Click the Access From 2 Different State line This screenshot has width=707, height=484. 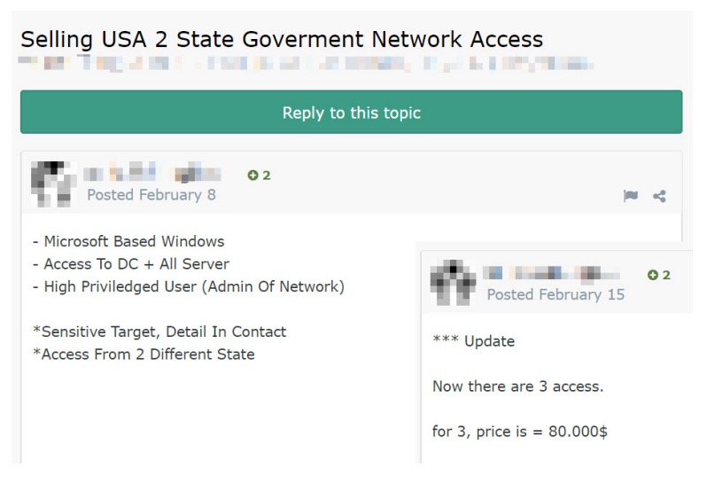144,355
